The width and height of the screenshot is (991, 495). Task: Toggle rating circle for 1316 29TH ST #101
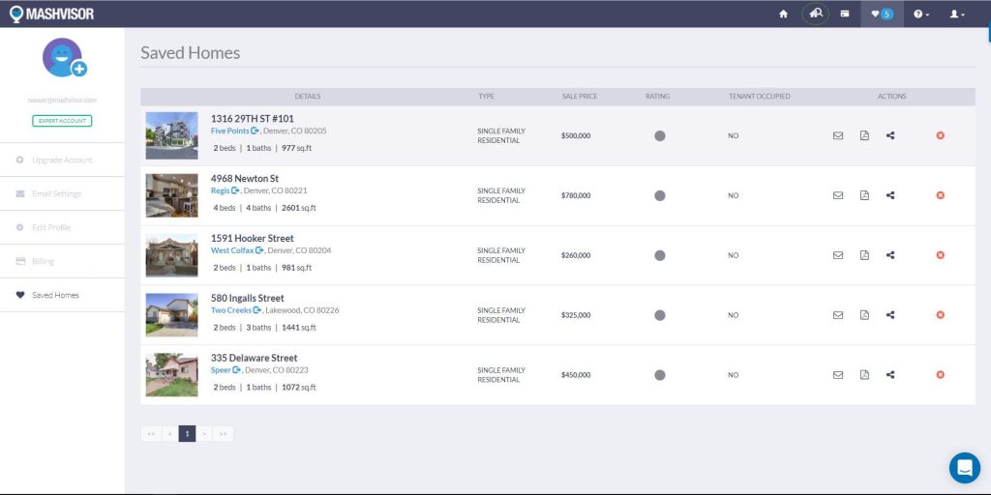pyautogui.click(x=660, y=135)
